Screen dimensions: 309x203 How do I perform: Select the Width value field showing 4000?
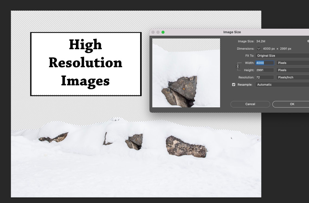tap(264, 63)
